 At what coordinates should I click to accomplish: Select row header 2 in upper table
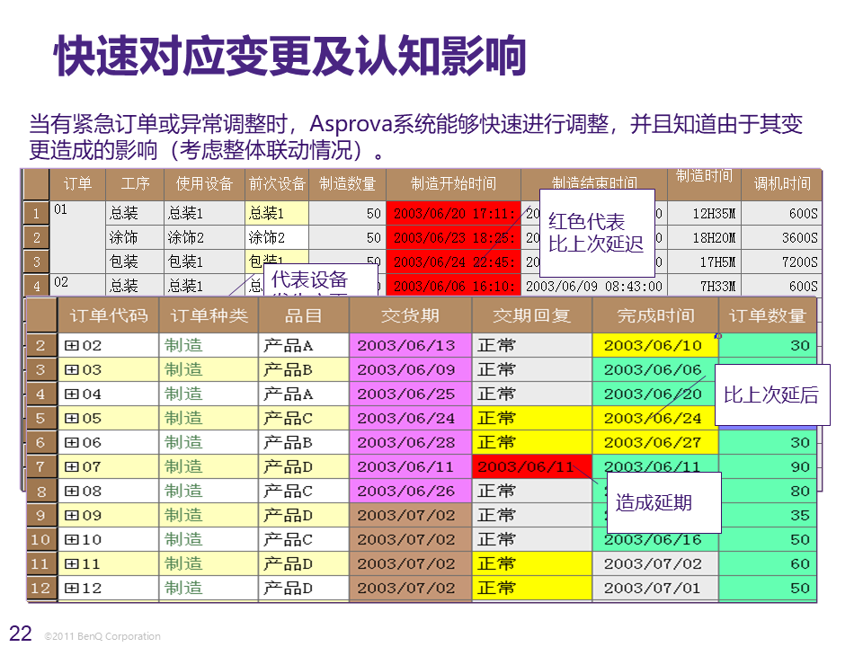(36, 237)
